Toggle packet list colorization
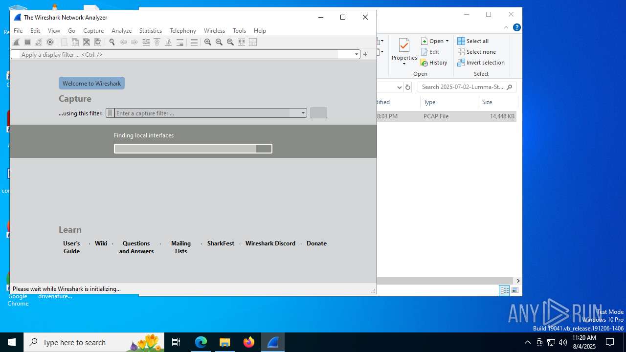 click(194, 42)
